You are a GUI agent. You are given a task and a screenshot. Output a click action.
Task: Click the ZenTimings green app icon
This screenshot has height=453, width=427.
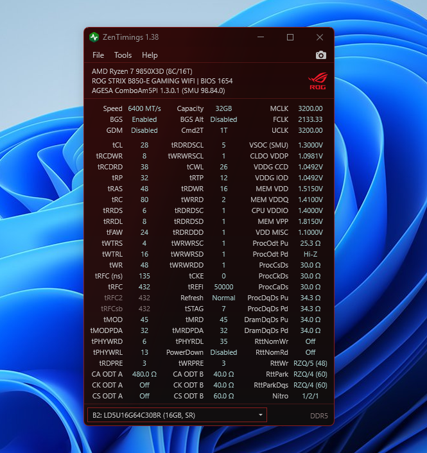(94, 37)
